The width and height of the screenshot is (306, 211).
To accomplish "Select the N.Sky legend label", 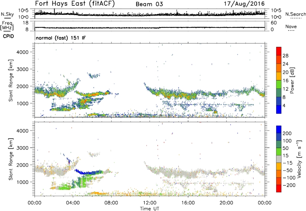I will point(7,14).
